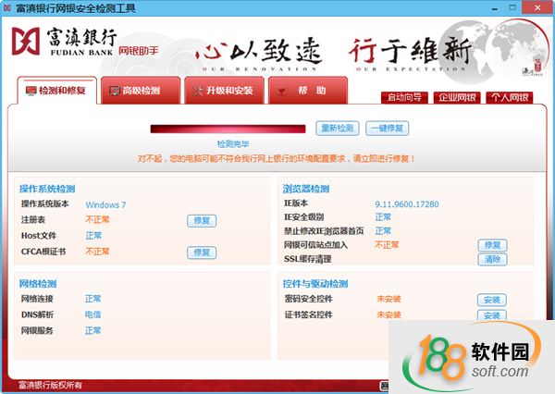Click the detection progress bar

tap(228, 129)
